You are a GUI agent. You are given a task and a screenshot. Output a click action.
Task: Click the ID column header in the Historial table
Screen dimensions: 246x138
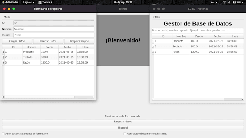point(163,36)
